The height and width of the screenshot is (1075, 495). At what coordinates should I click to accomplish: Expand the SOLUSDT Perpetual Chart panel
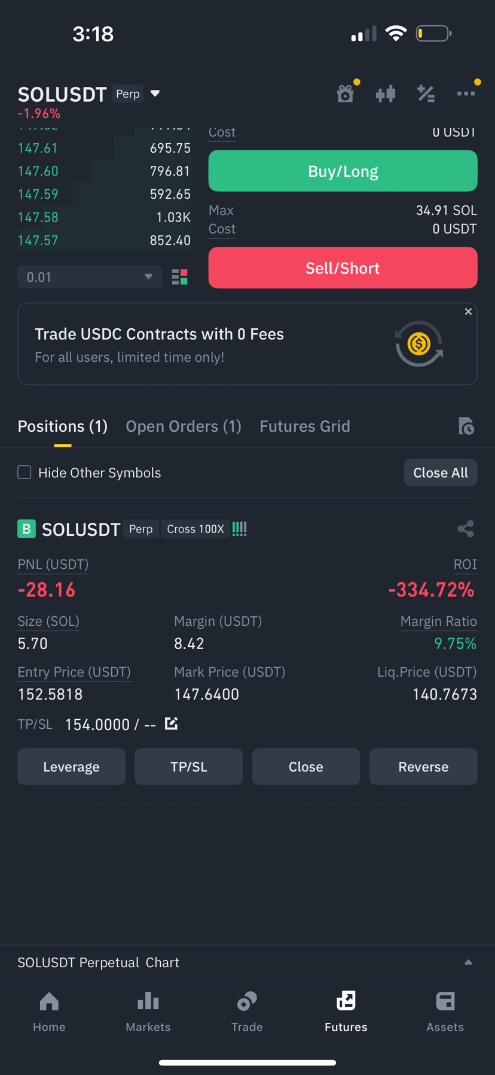pyautogui.click(x=468, y=962)
